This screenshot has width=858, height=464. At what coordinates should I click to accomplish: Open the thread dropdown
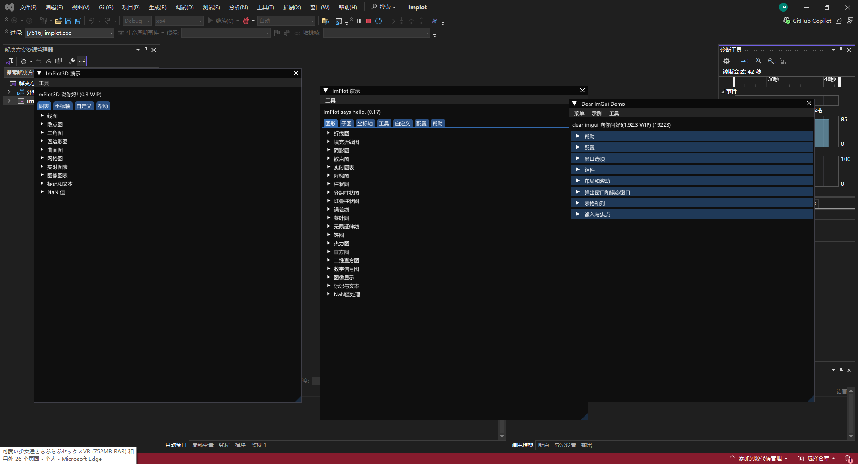coord(226,33)
